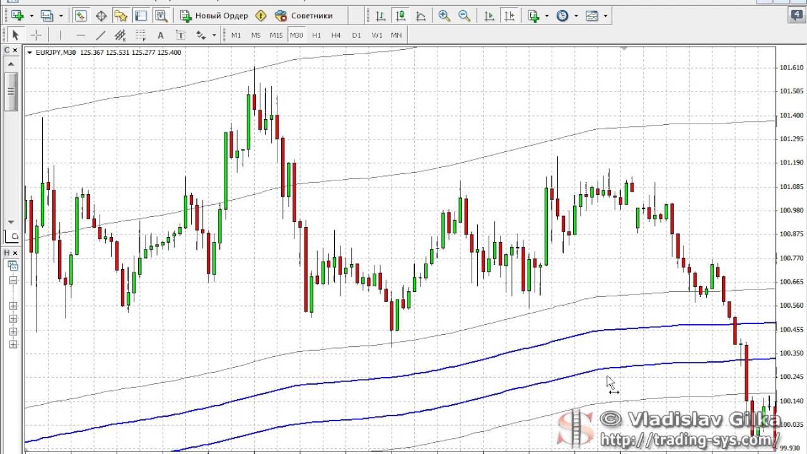Select the Text 'A' tool
Image resolution: width=807 pixels, height=454 pixels.
point(161,35)
